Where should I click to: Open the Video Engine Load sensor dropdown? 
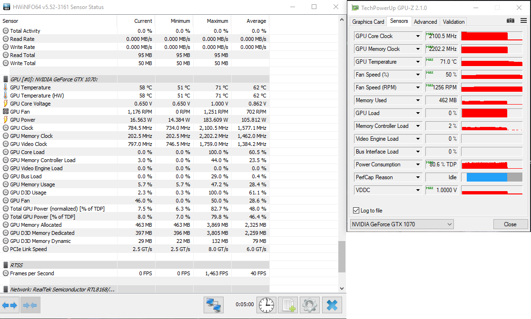point(418,139)
